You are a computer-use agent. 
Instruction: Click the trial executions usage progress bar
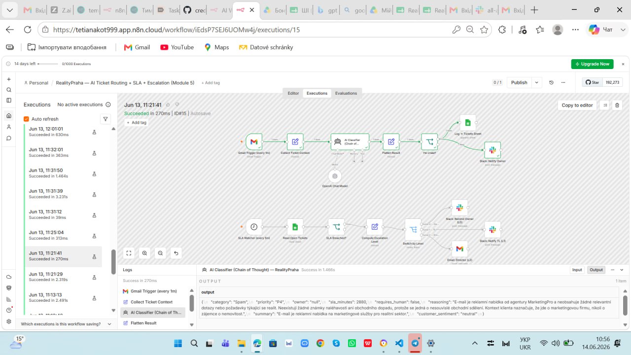pyautogui.click(x=48, y=64)
